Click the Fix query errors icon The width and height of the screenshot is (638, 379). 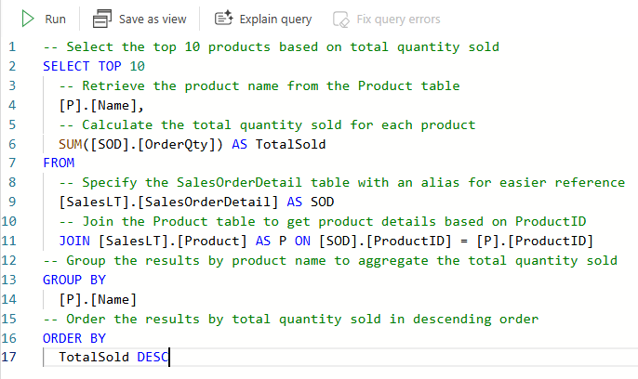341,20
